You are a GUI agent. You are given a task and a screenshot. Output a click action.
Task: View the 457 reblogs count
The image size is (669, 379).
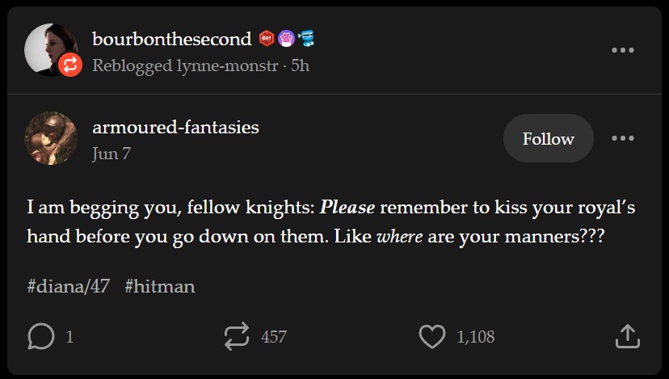pyautogui.click(x=274, y=336)
